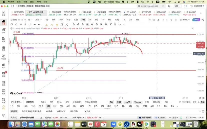The height and width of the screenshot is (129, 207).
Task: Undo the last drawing action
Action: [120, 24]
